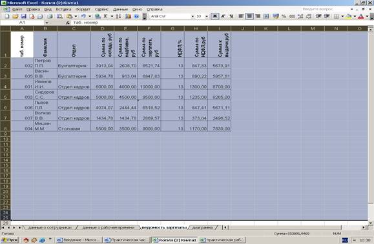
Task: Switch to Введение - Microsoft taskbar button
Action: point(78,240)
